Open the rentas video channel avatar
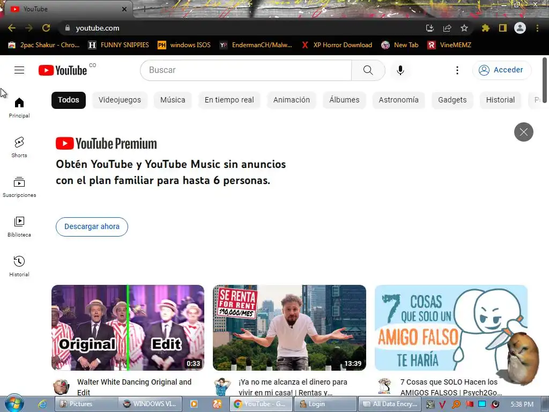This screenshot has height=412, width=549. (222, 387)
